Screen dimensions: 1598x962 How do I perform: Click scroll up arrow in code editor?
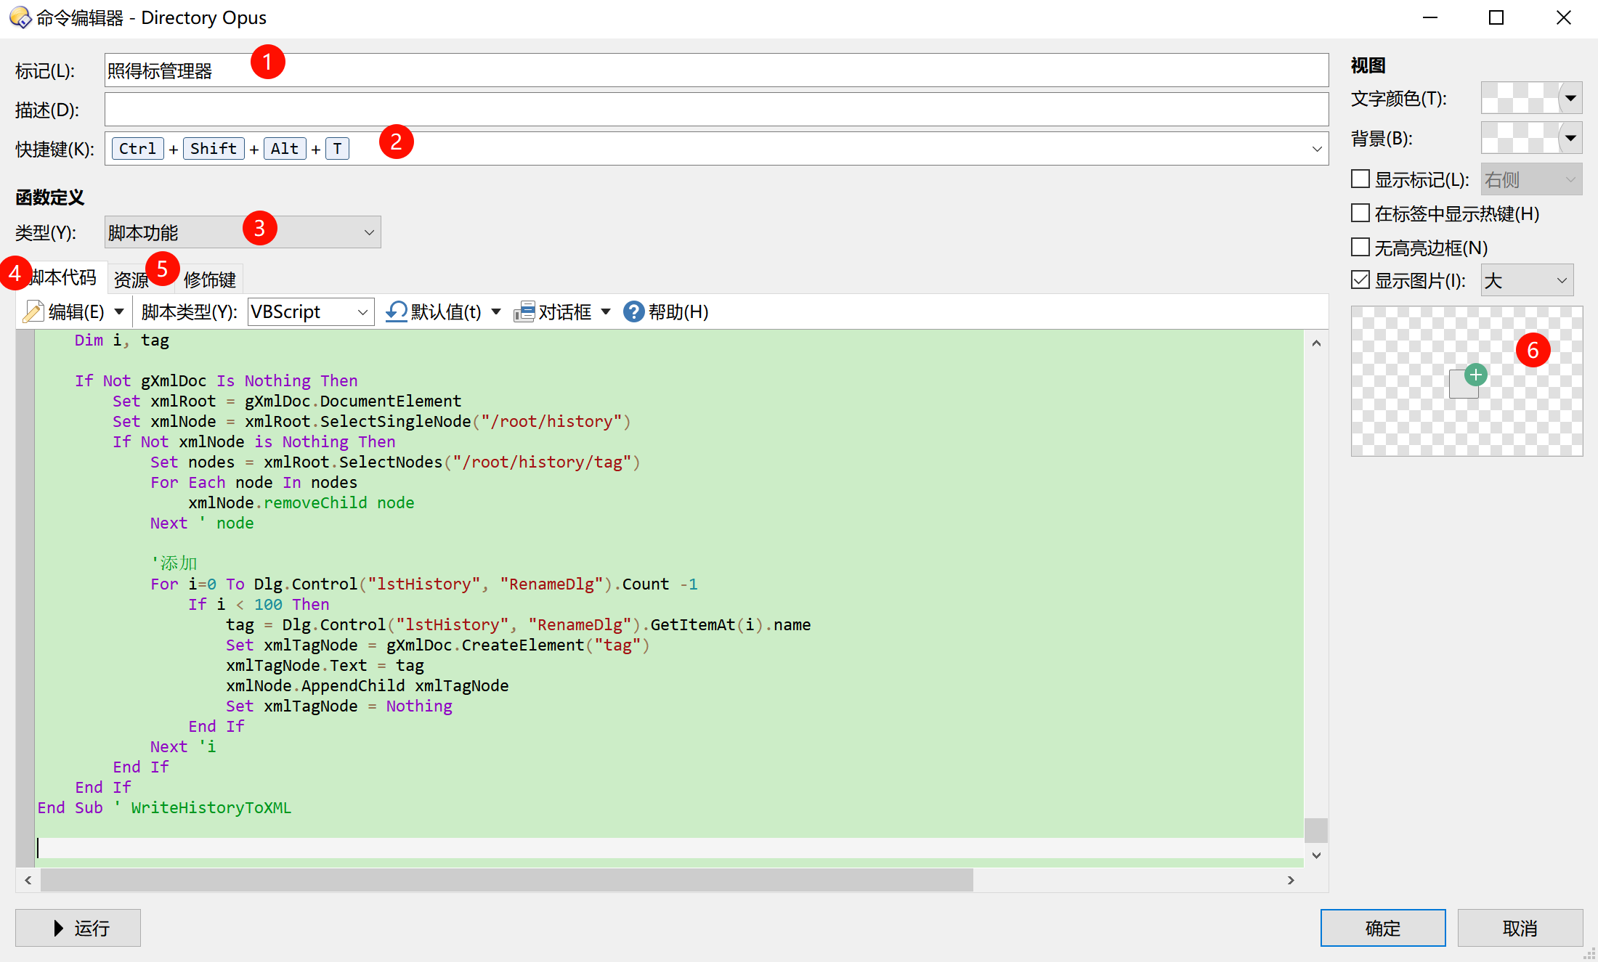1316,343
